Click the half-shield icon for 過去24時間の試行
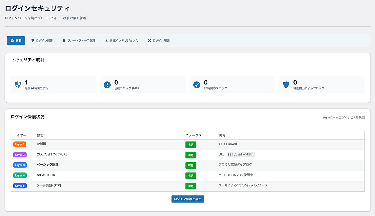 point(18,85)
